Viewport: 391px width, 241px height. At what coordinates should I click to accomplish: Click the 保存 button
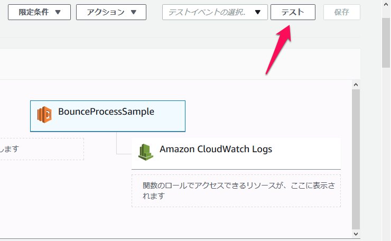(341, 12)
